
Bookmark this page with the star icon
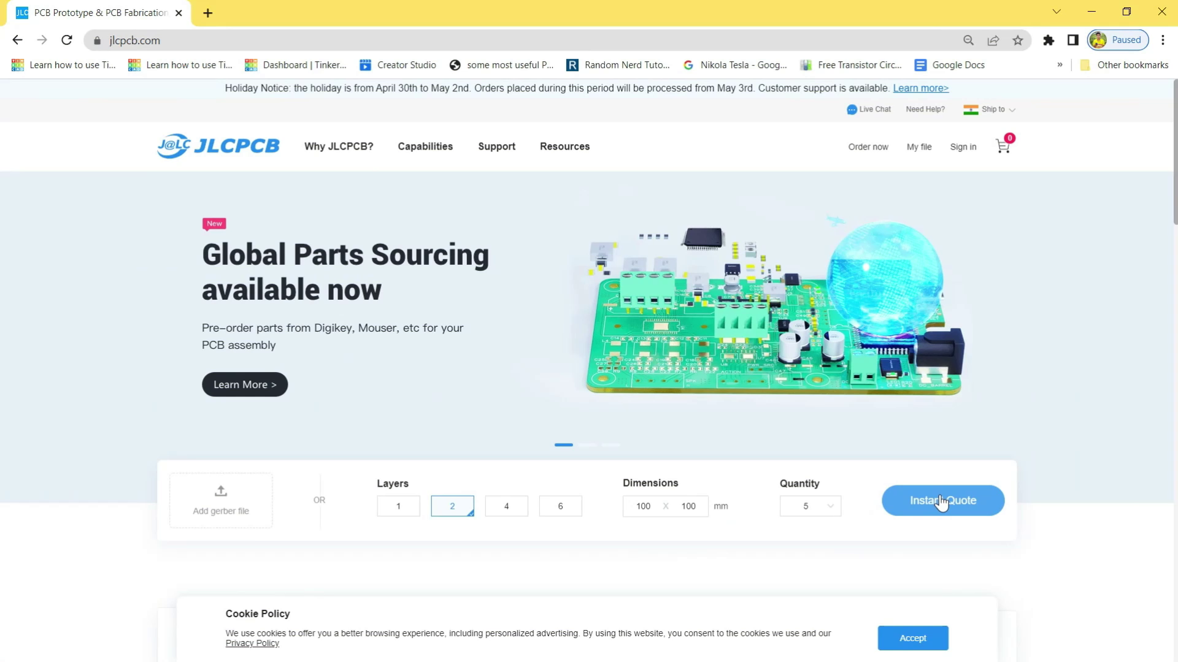click(1018, 40)
